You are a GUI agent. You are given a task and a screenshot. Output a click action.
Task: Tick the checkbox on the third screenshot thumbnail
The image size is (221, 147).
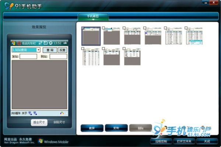(124, 28)
